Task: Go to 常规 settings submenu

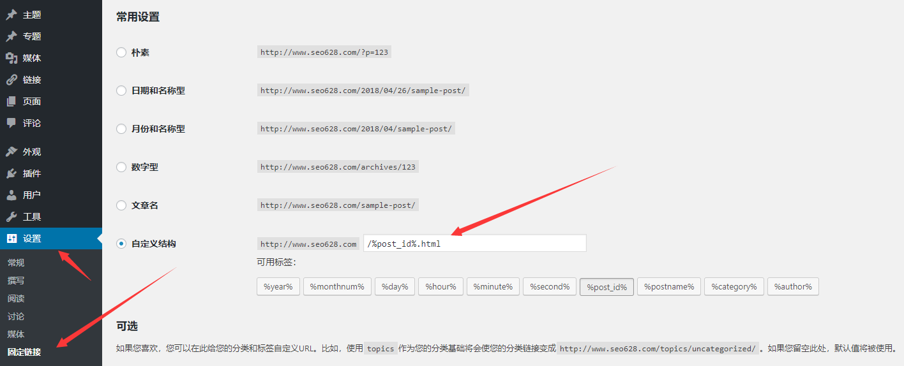Action: (16, 263)
